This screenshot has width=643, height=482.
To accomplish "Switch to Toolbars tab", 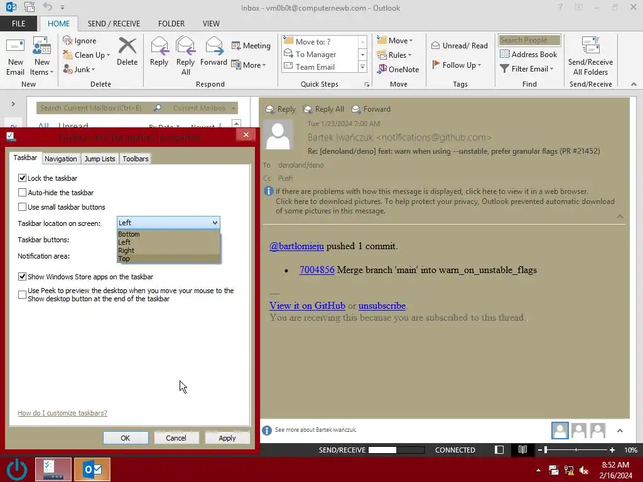I will point(136,159).
